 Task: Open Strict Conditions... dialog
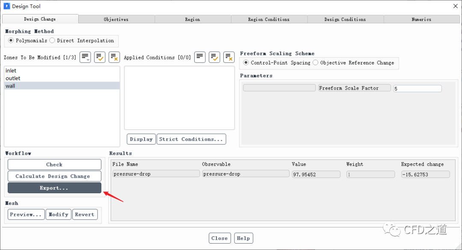click(x=191, y=139)
